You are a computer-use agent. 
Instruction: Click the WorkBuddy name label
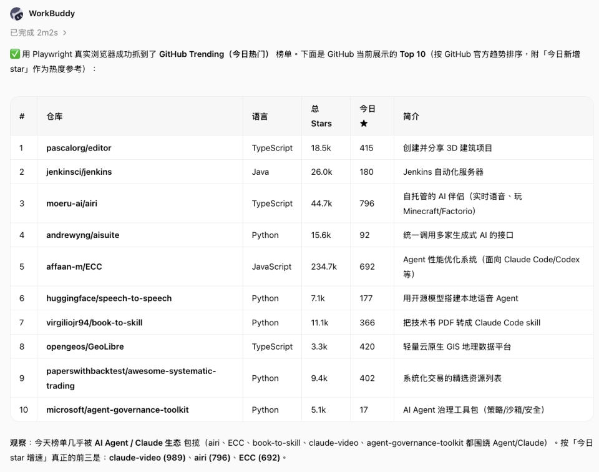(x=52, y=13)
